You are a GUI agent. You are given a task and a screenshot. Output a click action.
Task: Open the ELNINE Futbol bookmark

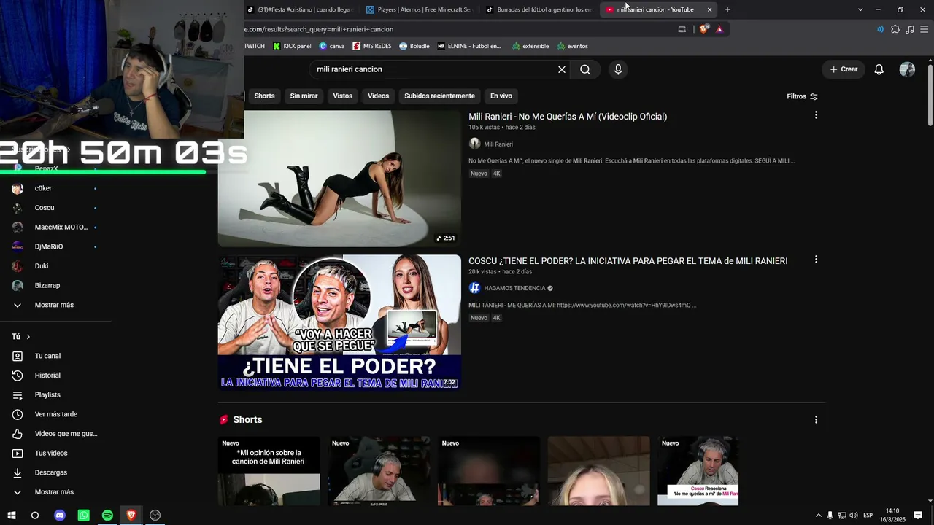click(x=469, y=46)
